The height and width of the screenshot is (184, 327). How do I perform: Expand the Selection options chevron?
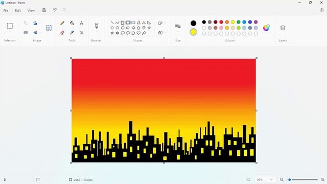pos(10,32)
